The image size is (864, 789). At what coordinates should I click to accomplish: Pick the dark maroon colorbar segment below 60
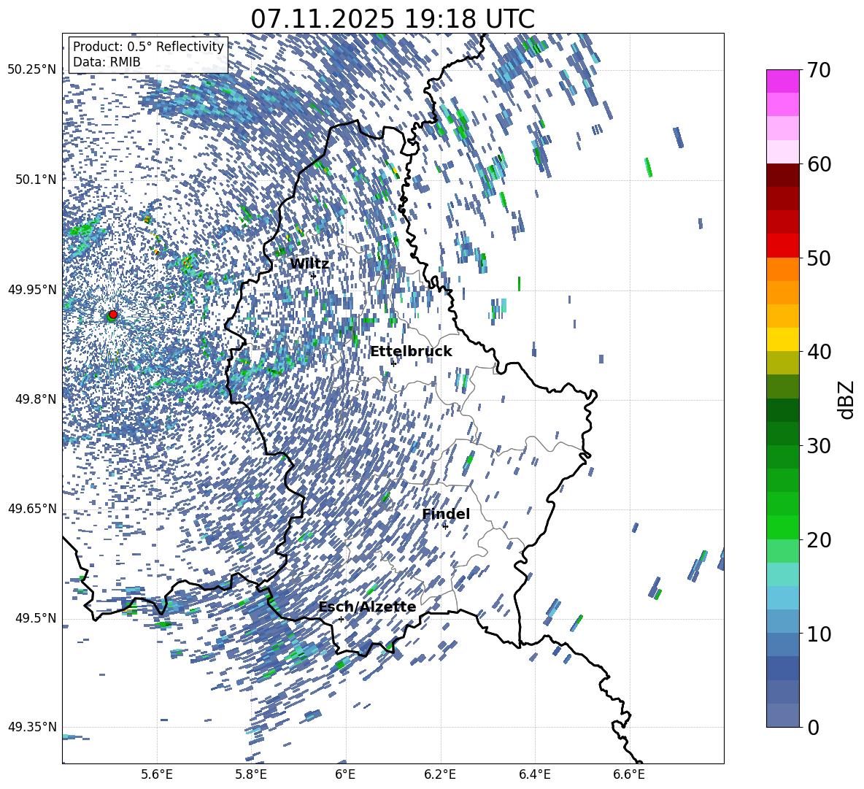(x=783, y=174)
